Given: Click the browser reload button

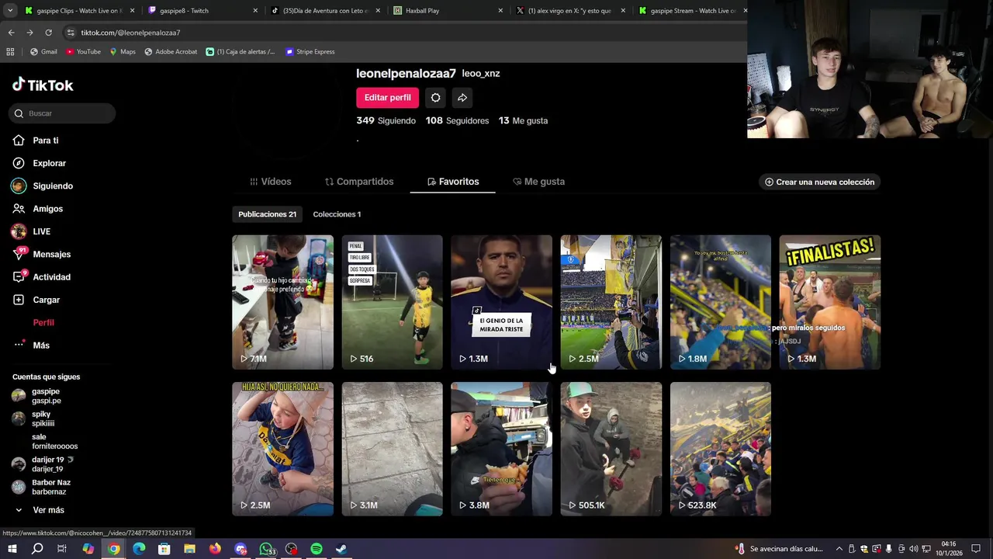Looking at the screenshot, I should (x=48, y=33).
